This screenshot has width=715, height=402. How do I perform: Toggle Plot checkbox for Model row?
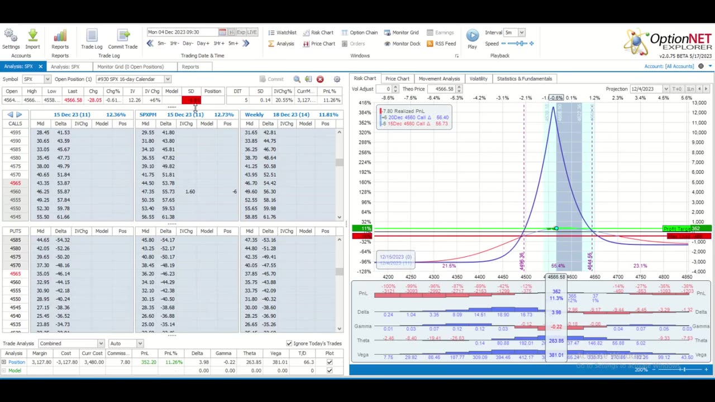329,371
